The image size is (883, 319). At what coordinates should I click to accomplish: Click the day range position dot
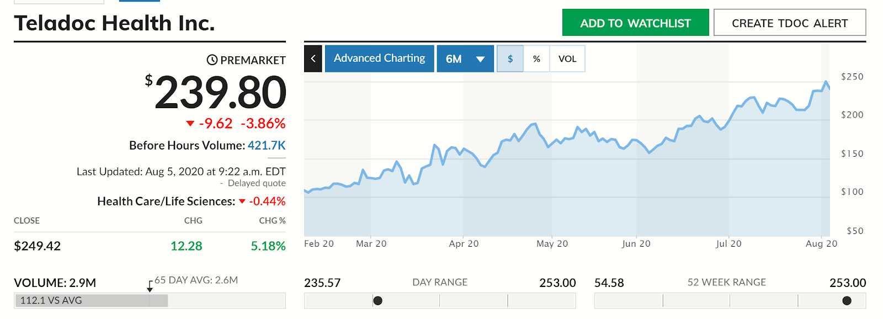(378, 301)
